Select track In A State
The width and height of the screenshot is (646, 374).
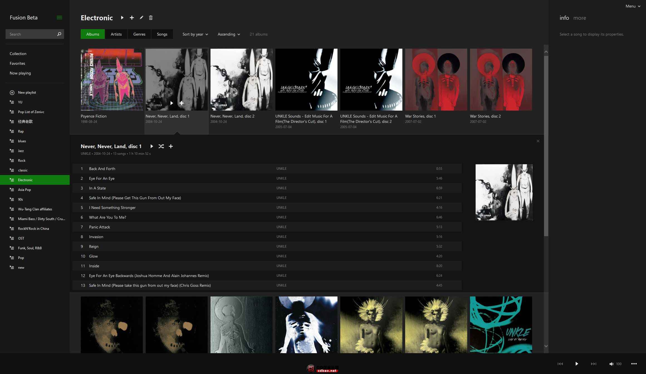(x=267, y=188)
